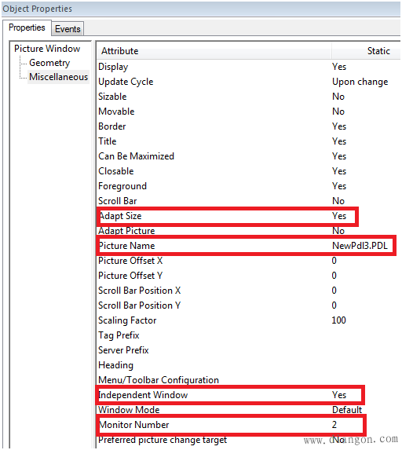Select the Independent Window attribute
Image resolution: width=402 pixels, height=450 pixels.
click(x=143, y=395)
